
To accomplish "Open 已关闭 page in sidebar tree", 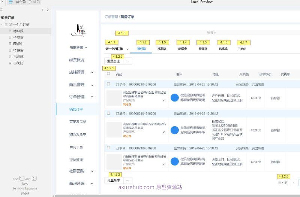I will pos(18,63).
